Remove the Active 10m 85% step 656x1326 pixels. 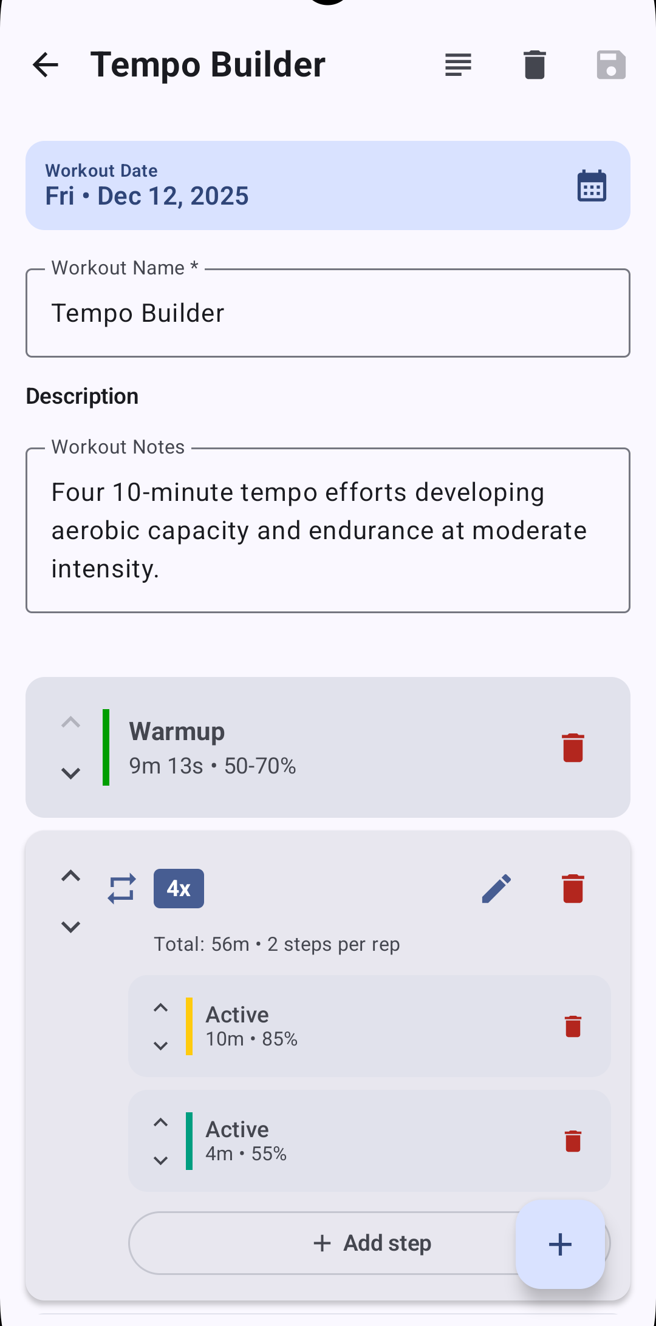coord(573,1027)
